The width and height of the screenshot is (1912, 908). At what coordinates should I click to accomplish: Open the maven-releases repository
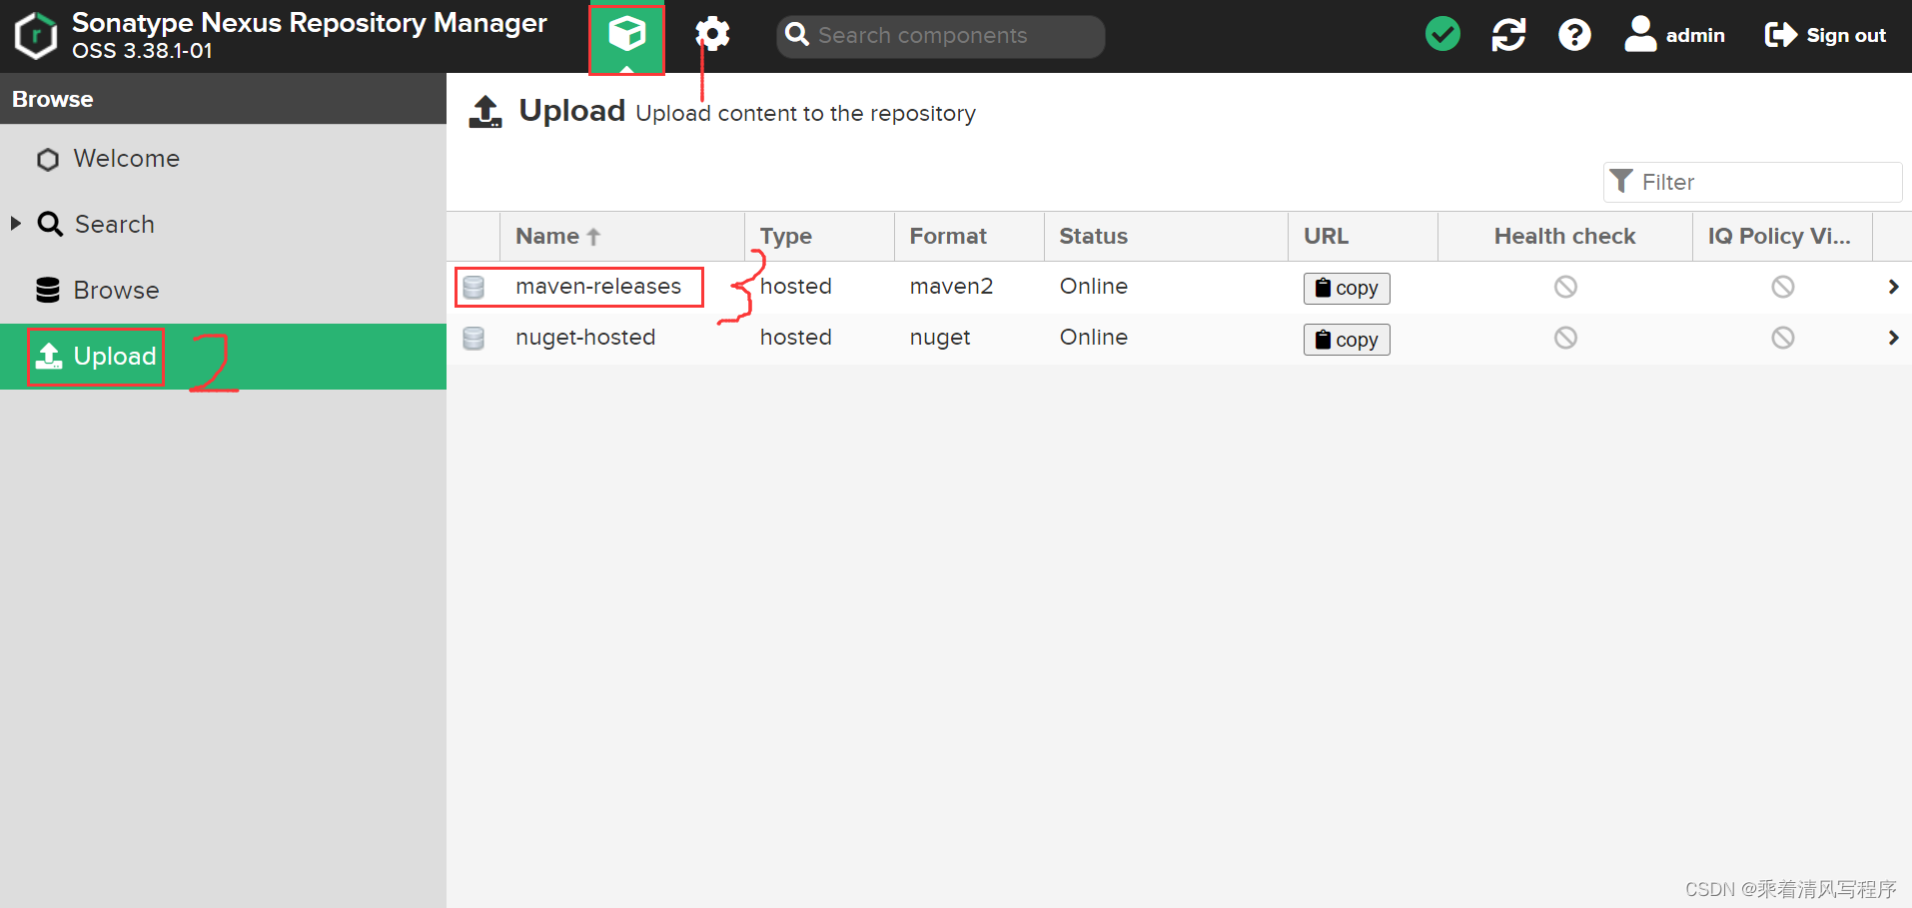(x=598, y=287)
